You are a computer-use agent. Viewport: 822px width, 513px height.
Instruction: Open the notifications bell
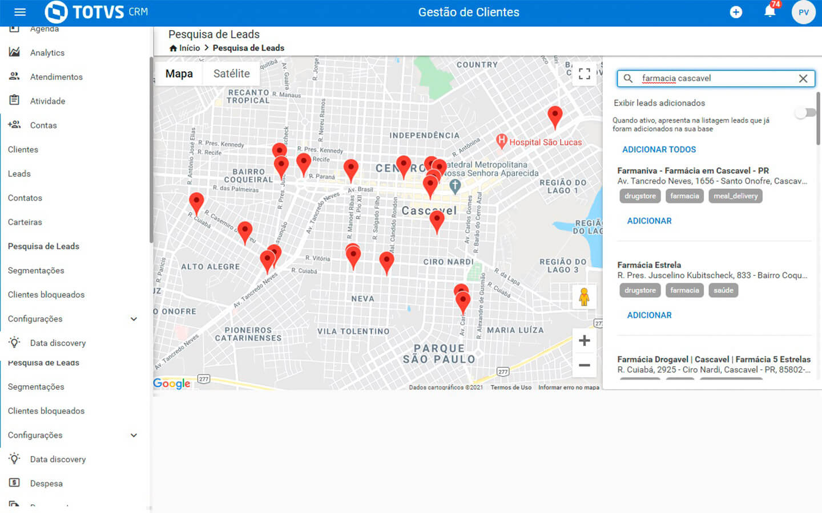coord(769,12)
